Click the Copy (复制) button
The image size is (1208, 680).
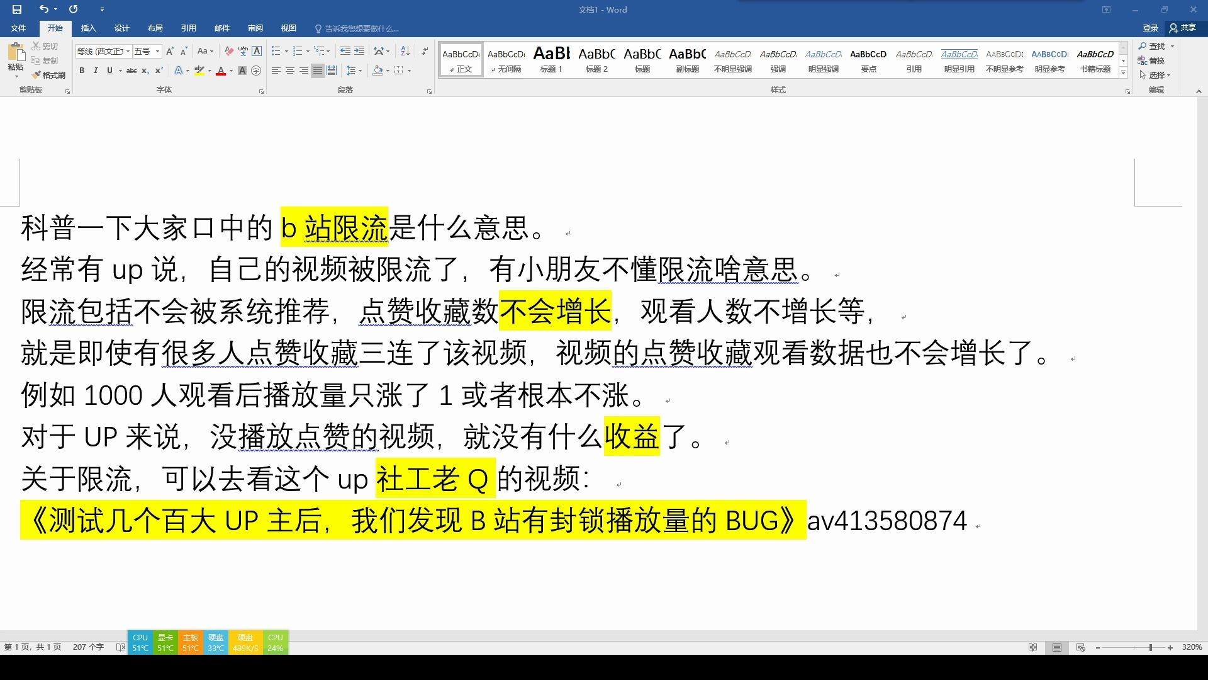[45, 60]
